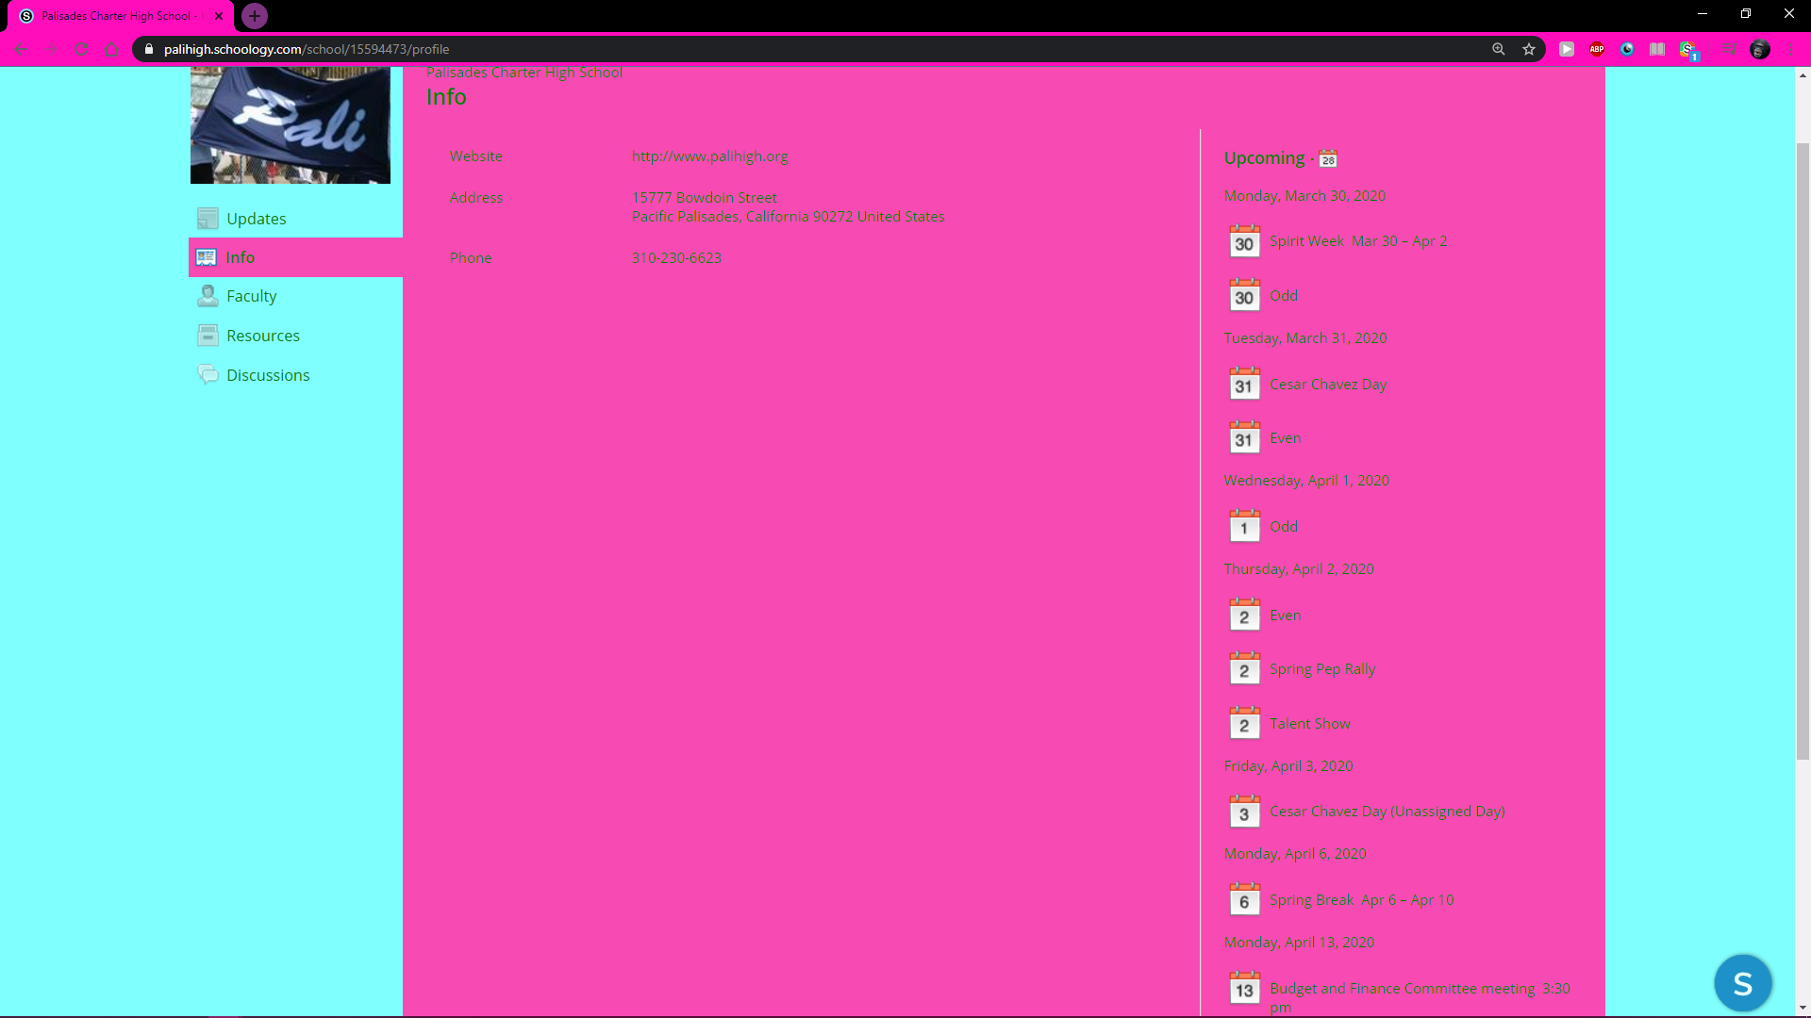
Task: Click the Upcoming heading
Action: pos(1264,158)
